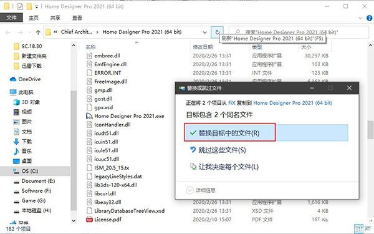Click the « breadcrumb overflow chevron
This screenshot has width=374, height=234.
55,32
